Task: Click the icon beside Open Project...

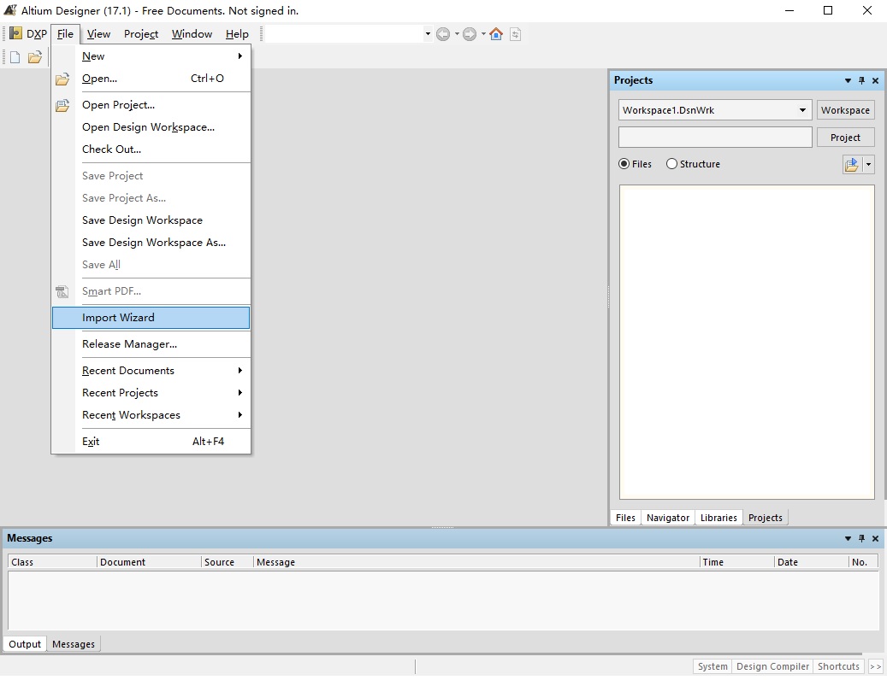Action: click(62, 105)
